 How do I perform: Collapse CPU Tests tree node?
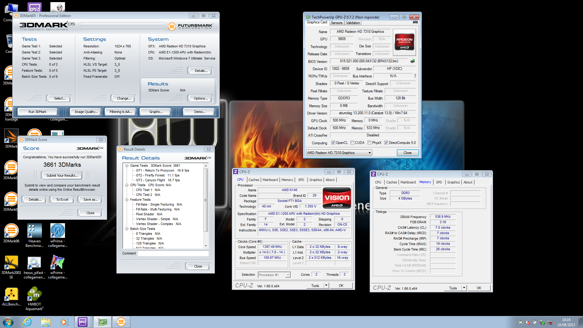click(x=127, y=185)
